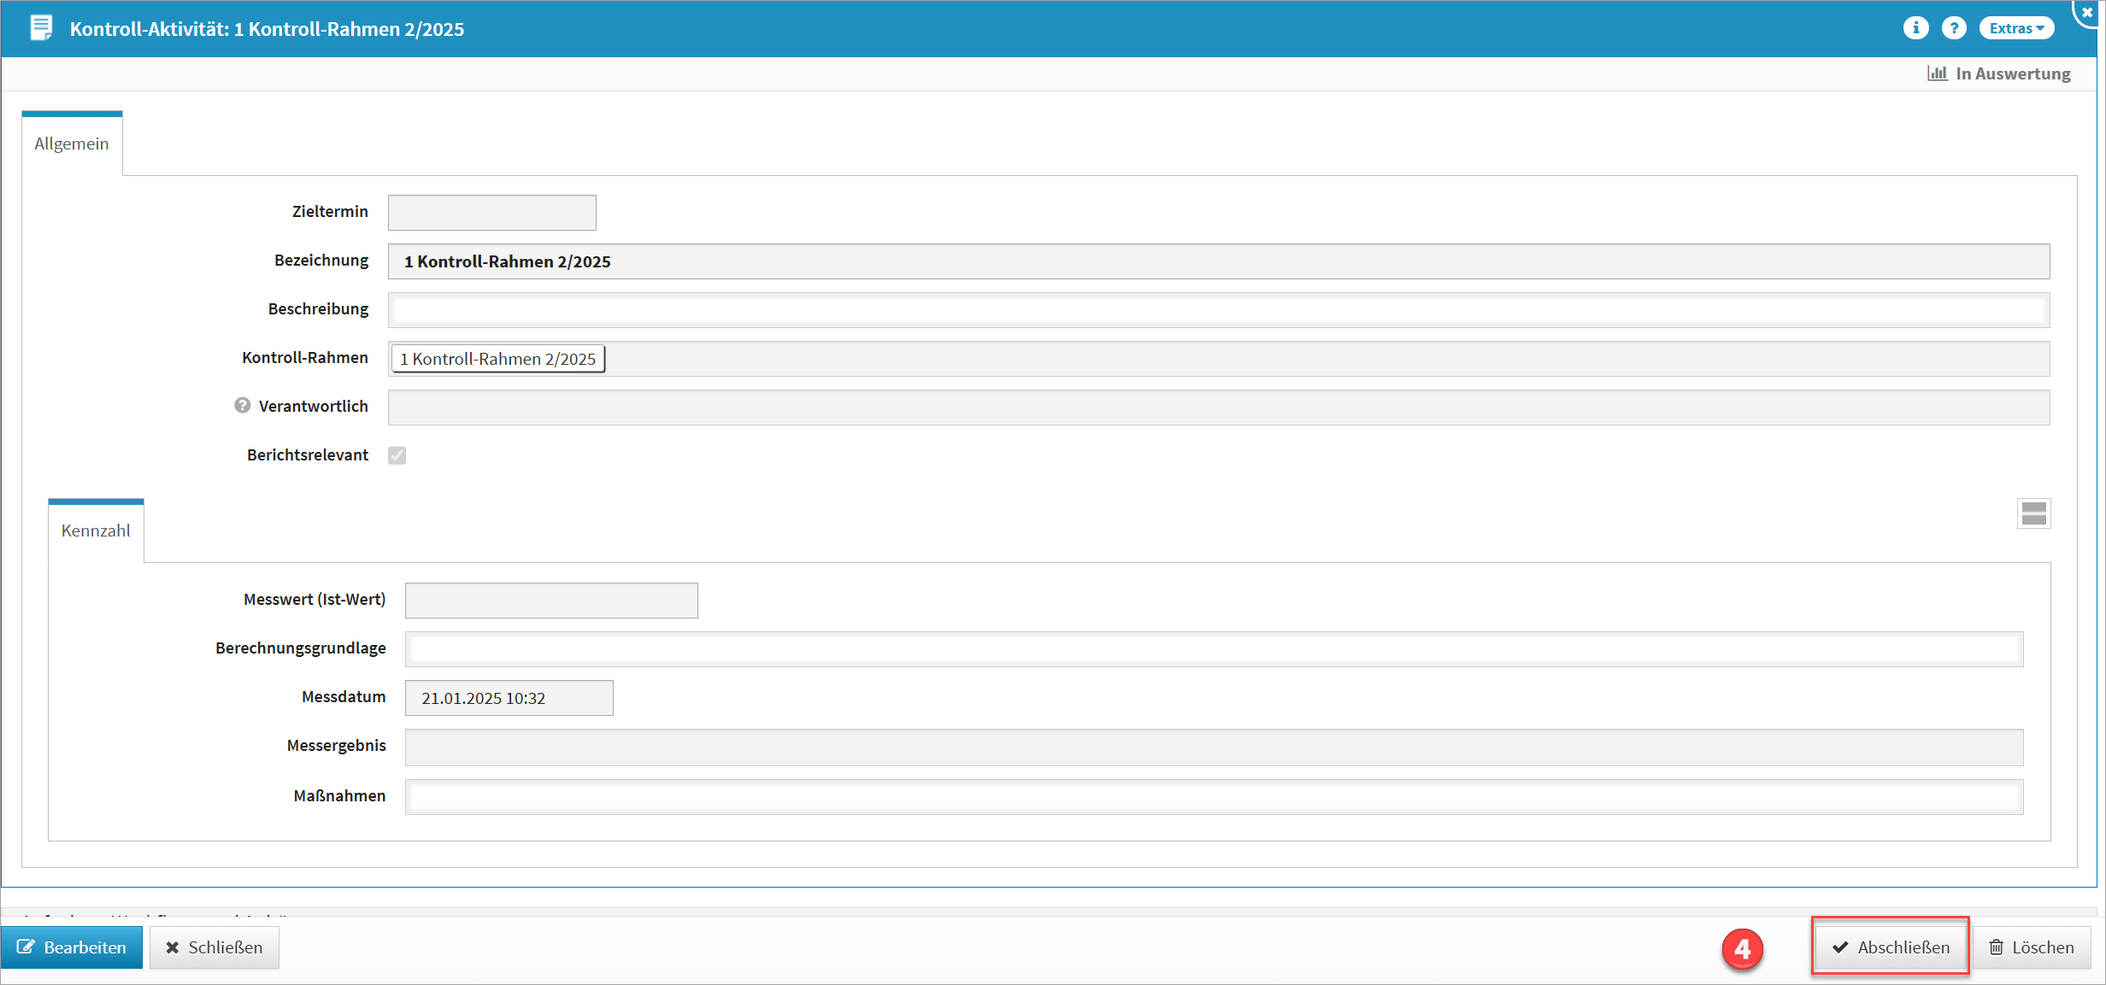This screenshot has height=985, width=2106.
Task: Click the Abschließen button
Action: click(1891, 947)
